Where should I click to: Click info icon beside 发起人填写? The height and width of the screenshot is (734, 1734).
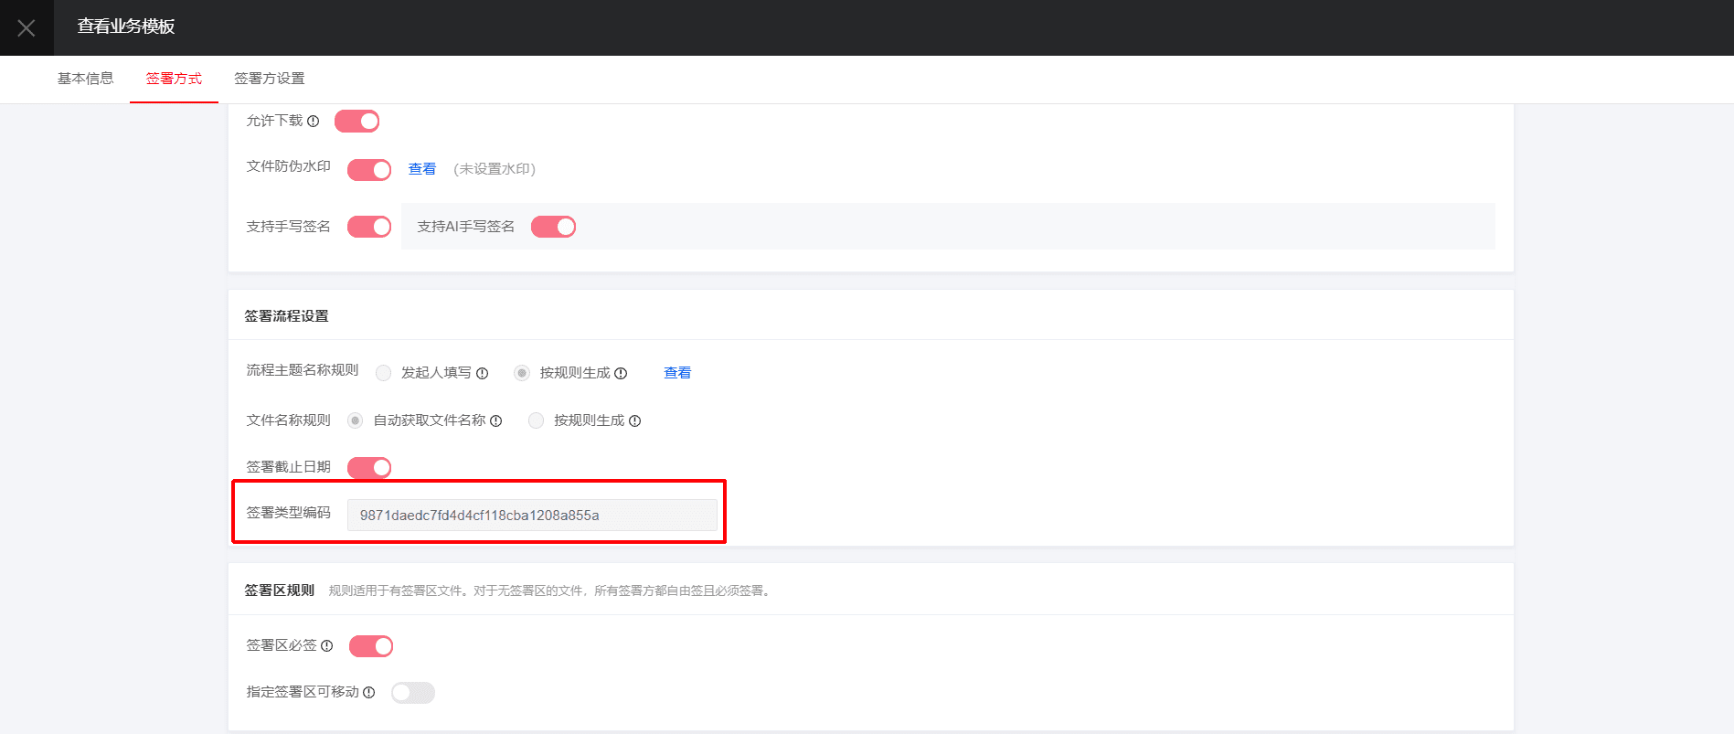(x=483, y=373)
